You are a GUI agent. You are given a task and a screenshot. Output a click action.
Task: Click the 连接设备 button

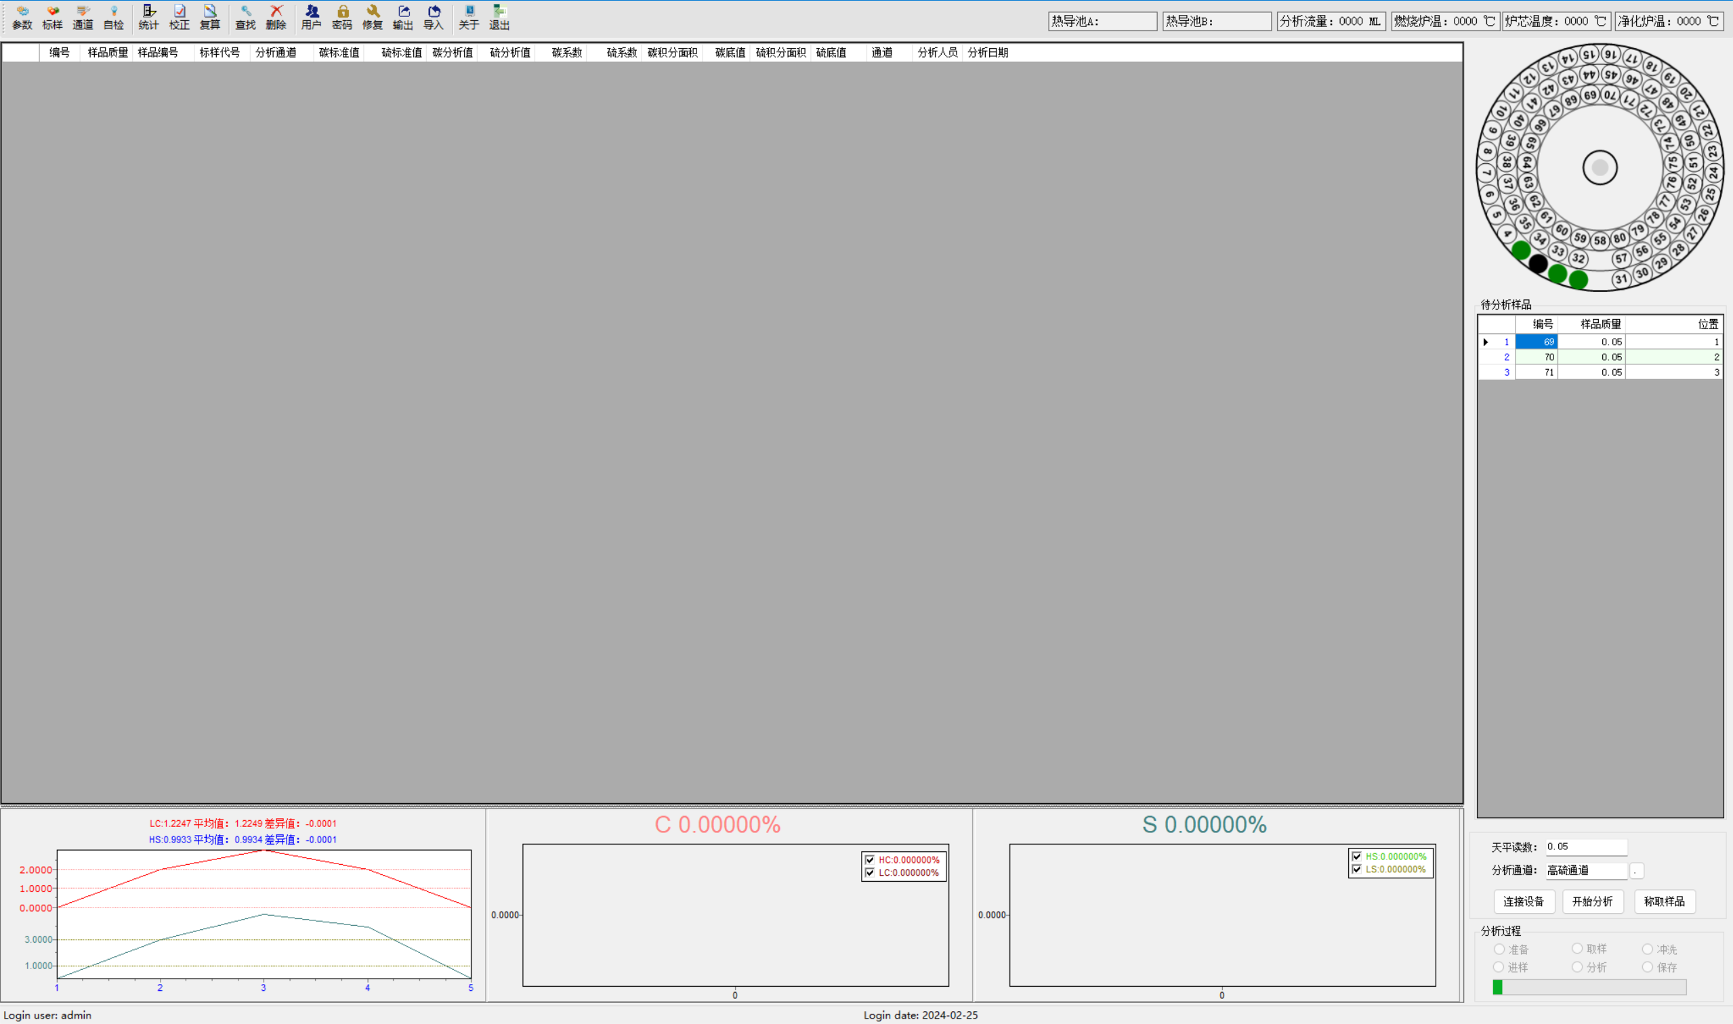(1523, 901)
